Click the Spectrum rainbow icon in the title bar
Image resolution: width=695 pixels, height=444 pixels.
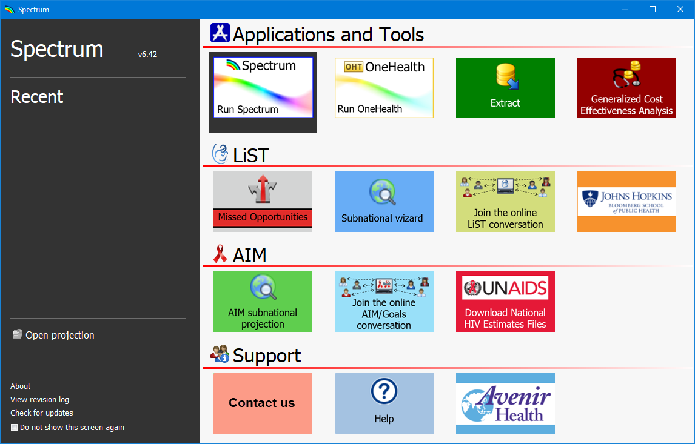click(x=9, y=9)
